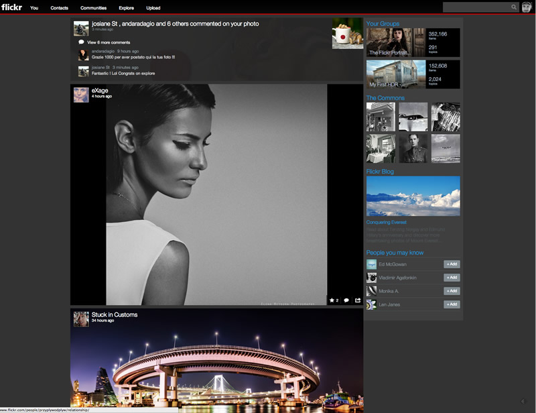Viewport: 536px width, 413px height.
Task: Open the Explore menu
Action: [126, 8]
